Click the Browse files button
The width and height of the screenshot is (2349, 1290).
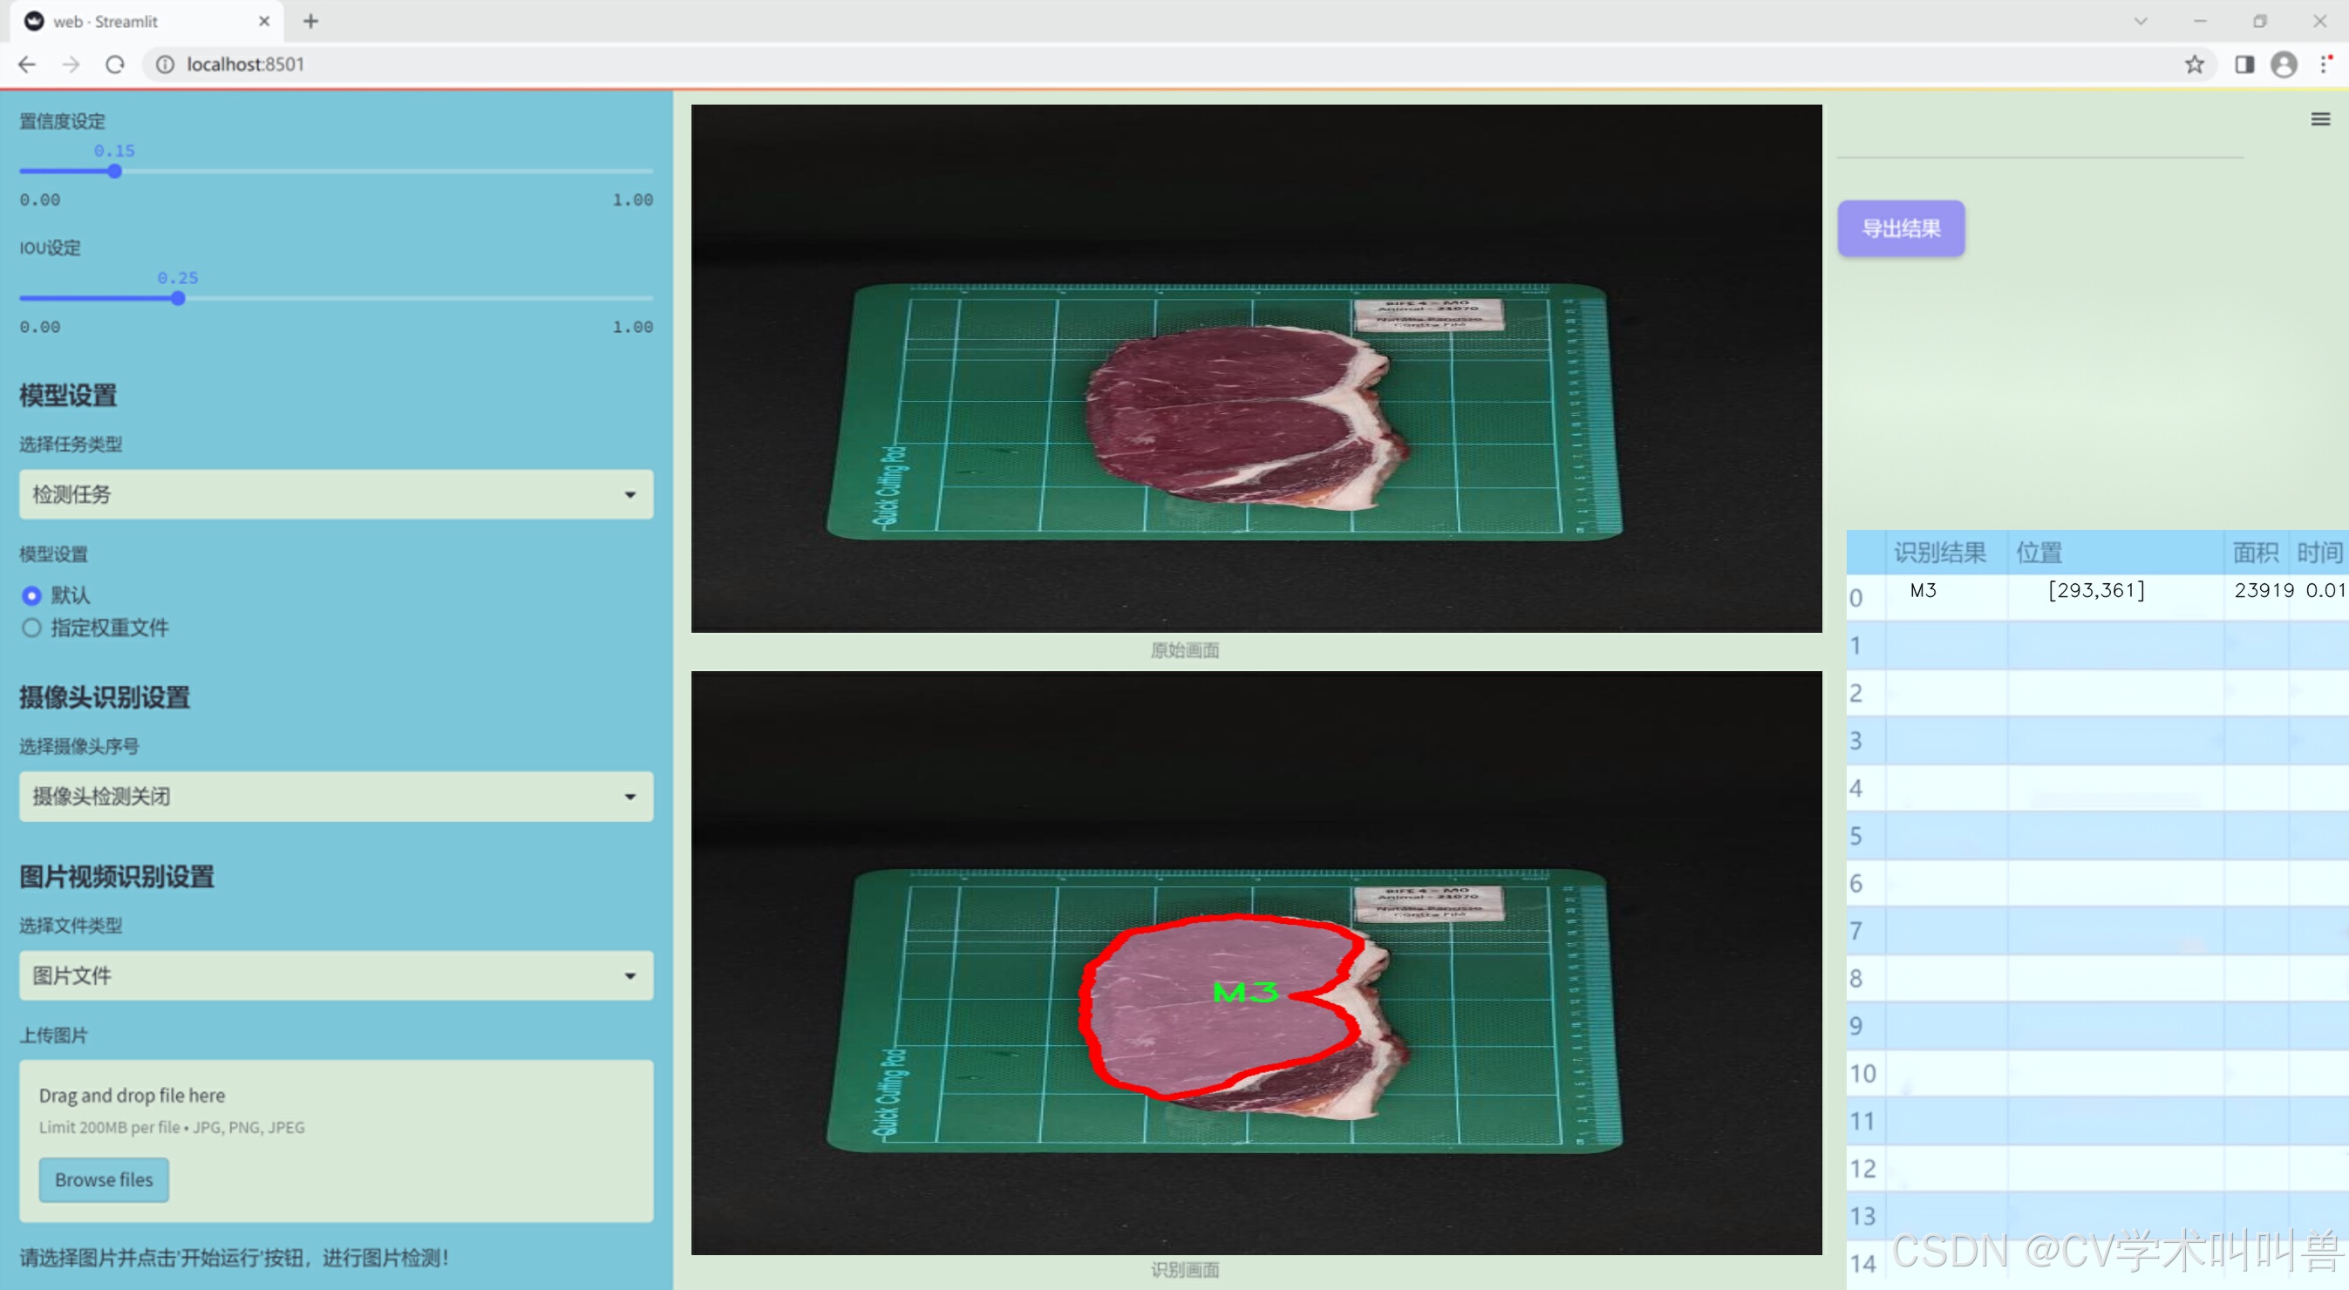tap(103, 1178)
